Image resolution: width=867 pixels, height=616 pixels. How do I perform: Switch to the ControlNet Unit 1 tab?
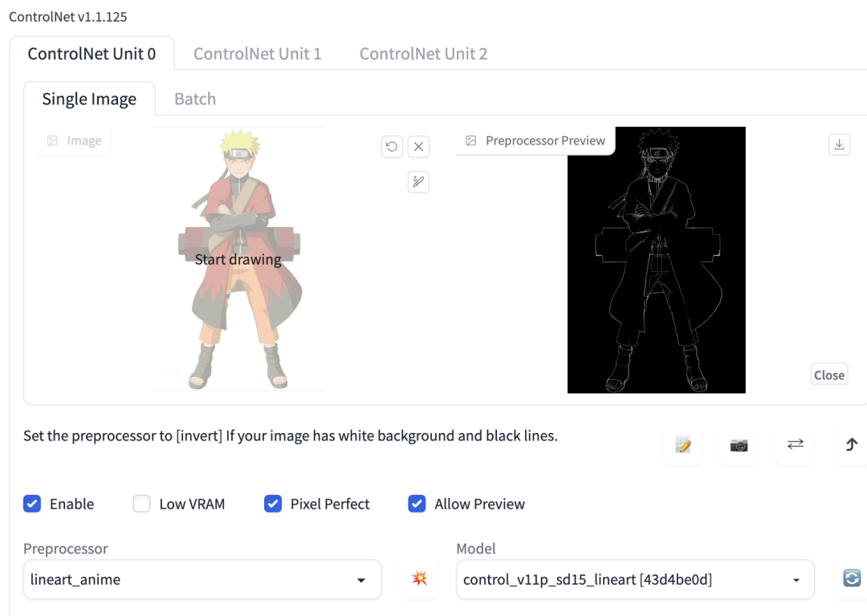(x=257, y=54)
